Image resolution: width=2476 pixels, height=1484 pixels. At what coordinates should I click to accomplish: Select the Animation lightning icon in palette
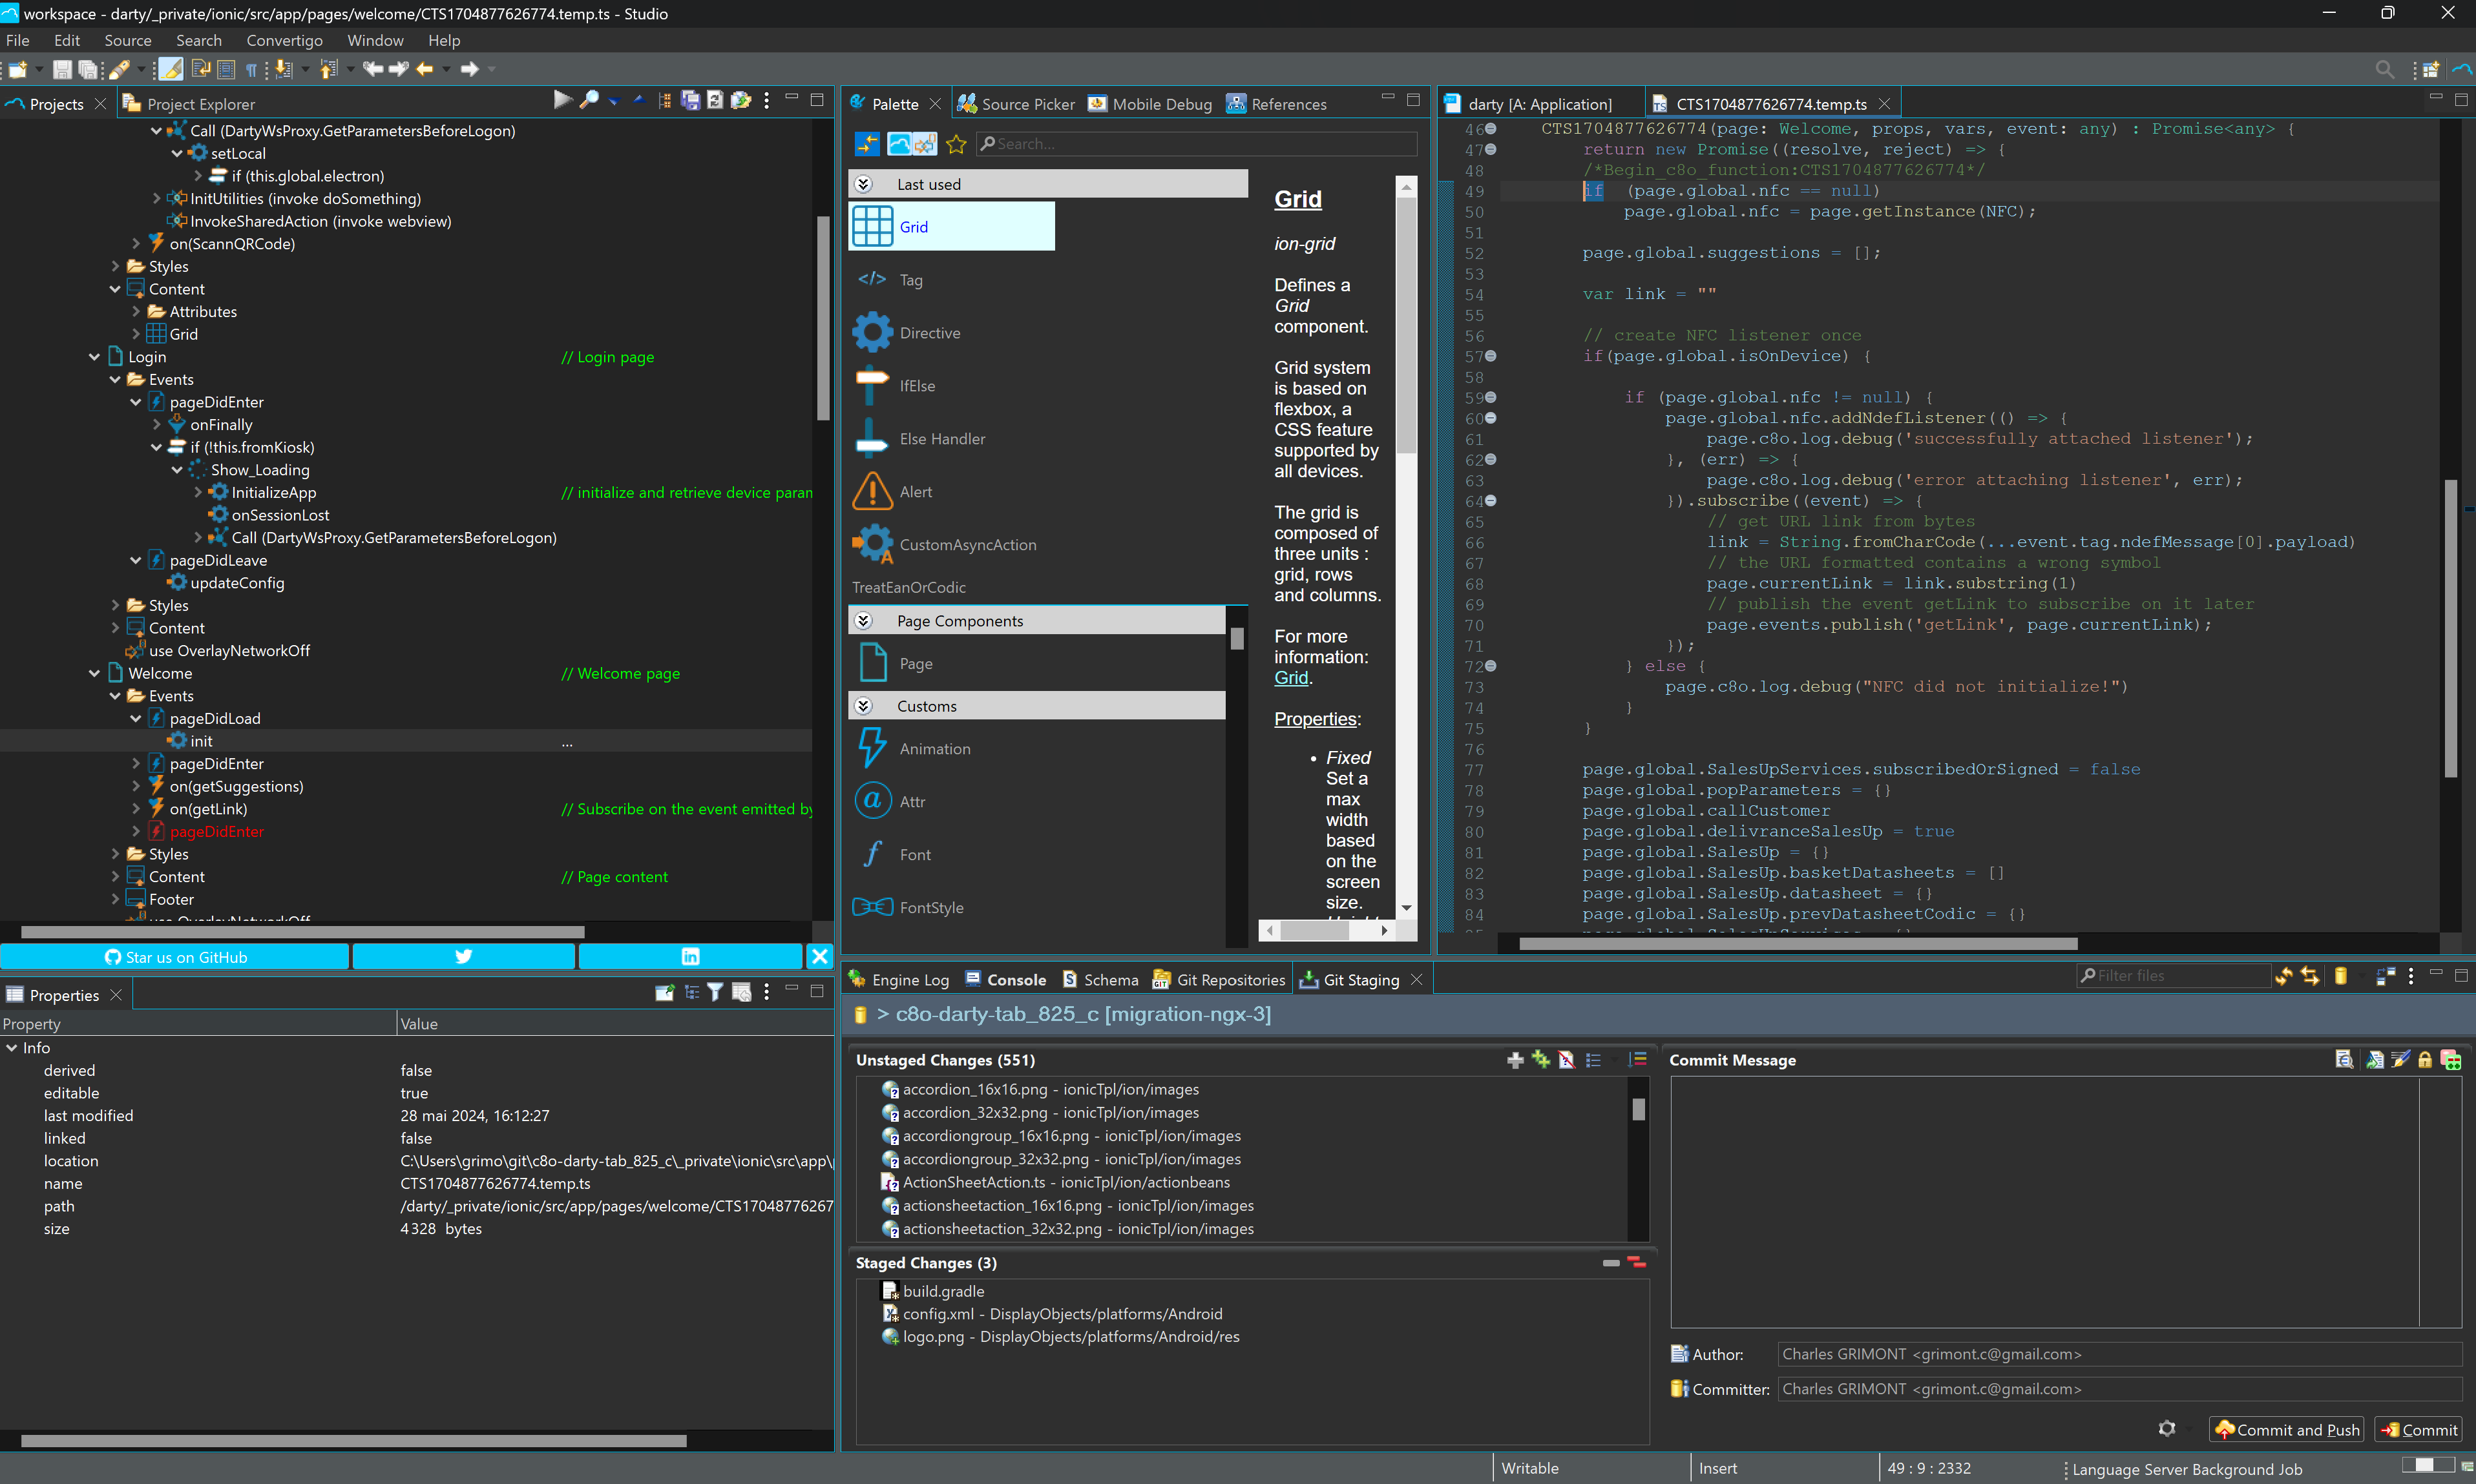pyautogui.click(x=872, y=748)
